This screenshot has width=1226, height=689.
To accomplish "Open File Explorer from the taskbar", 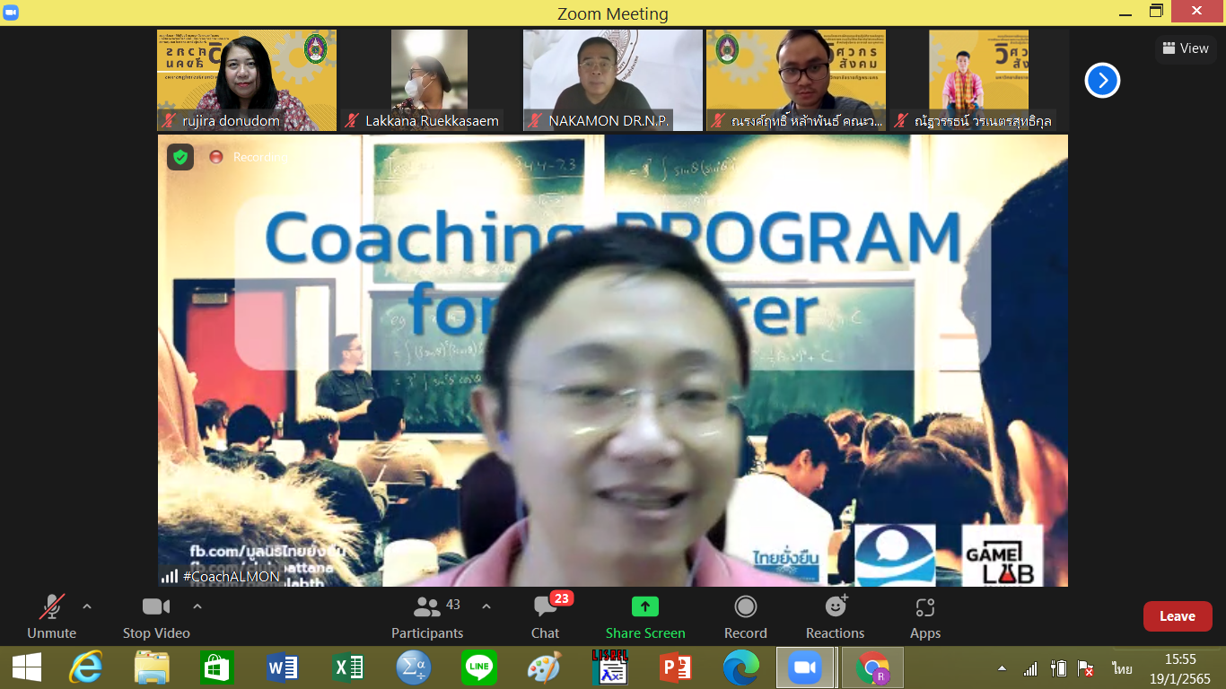I will 153,667.
